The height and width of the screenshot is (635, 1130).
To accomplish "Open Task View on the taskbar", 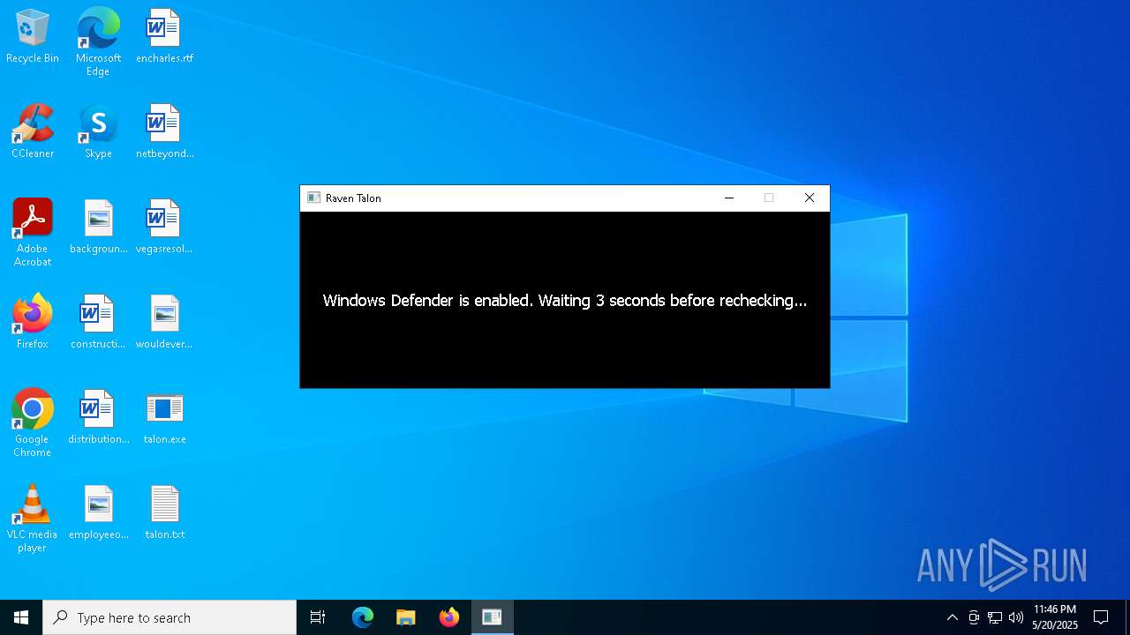I will pos(318,617).
